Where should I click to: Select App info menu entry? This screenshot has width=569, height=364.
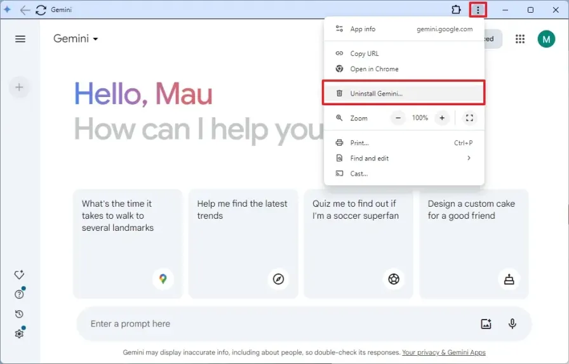(x=404, y=29)
